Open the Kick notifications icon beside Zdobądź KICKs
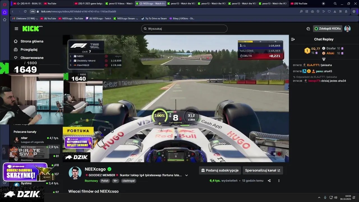The image size is (359, 202). [308, 29]
